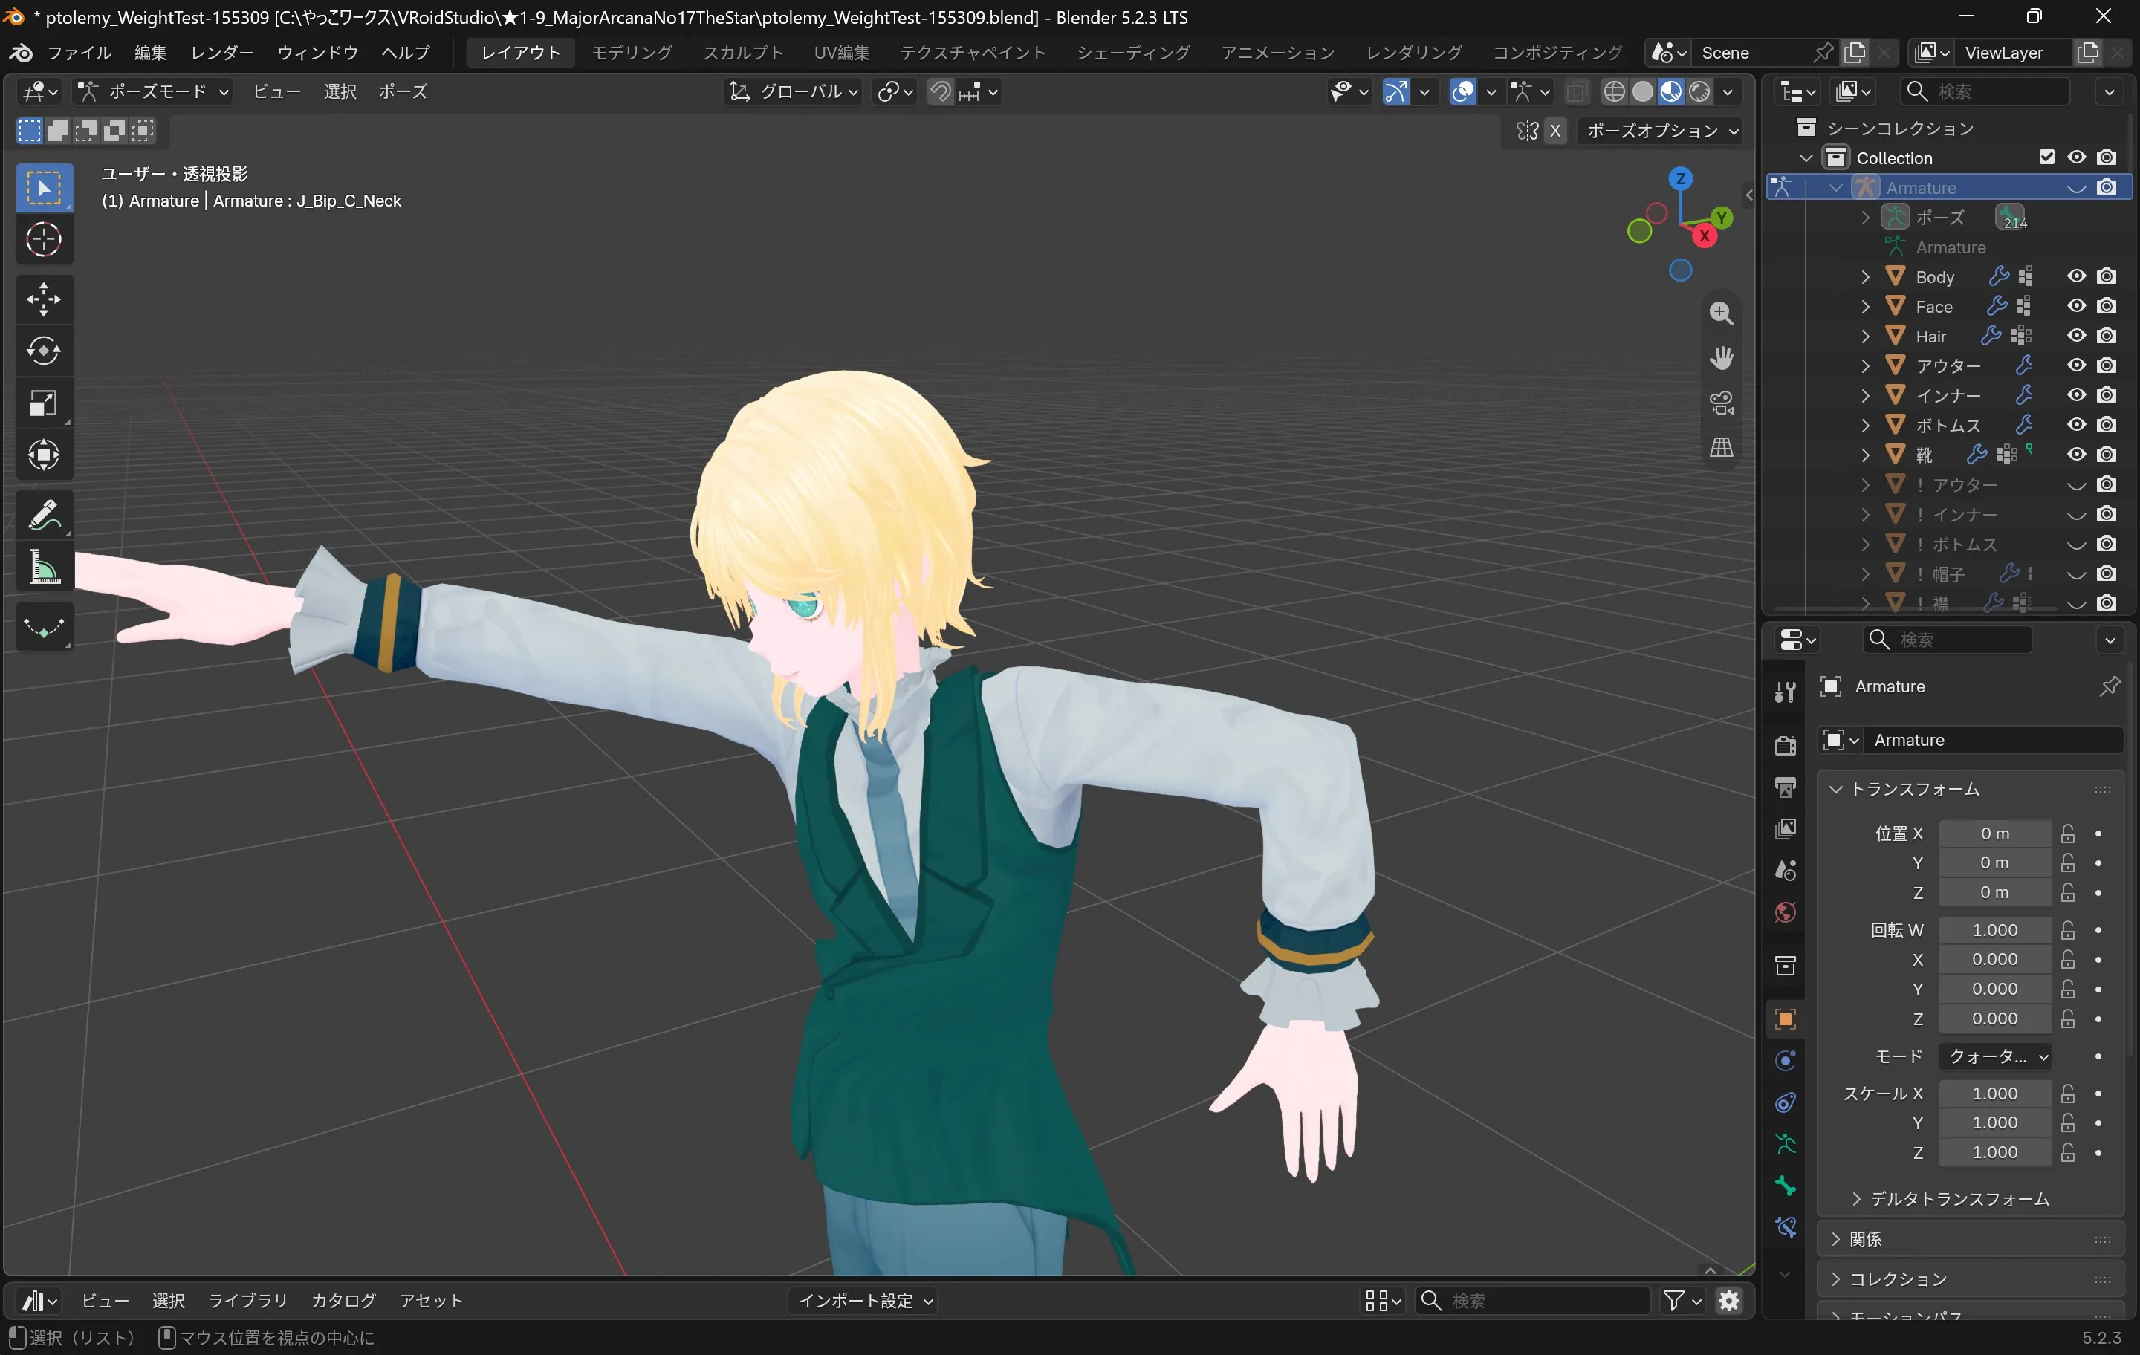The image size is (2140, 1355).
Task: Open the グローバル orientation dropdown
Action: coord(794,91)
